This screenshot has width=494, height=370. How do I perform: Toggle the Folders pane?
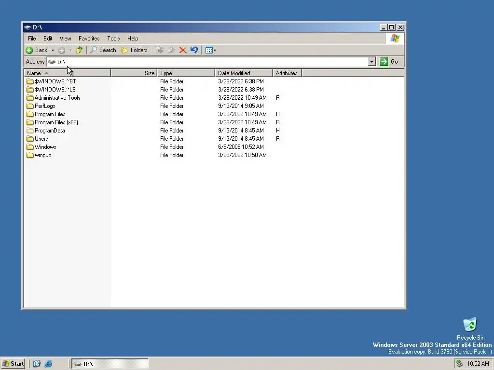(x=134, y=50)
